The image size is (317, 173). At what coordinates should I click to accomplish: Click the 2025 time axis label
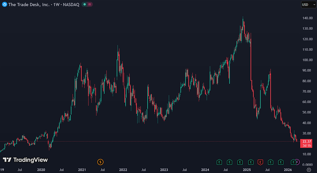pos(246,170)
